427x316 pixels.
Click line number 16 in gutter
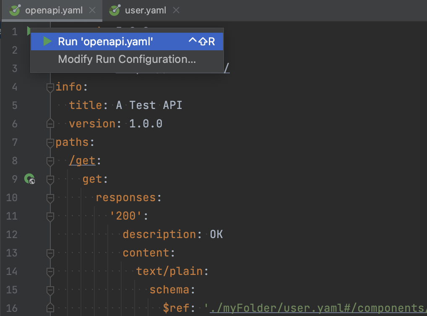tap(12, 308)
